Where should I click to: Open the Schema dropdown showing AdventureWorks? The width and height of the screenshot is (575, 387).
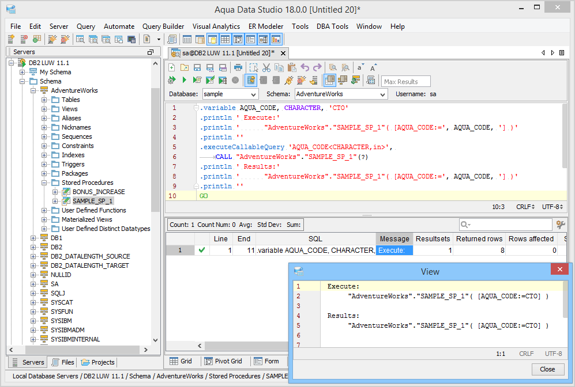tap(341, 94)
